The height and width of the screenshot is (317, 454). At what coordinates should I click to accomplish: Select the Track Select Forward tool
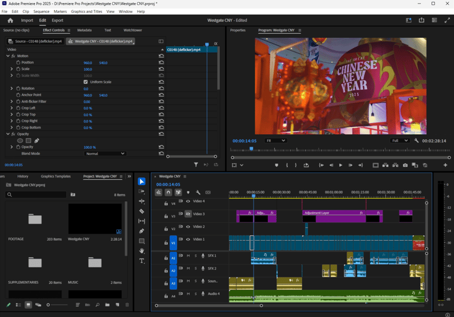click(142, 192)
